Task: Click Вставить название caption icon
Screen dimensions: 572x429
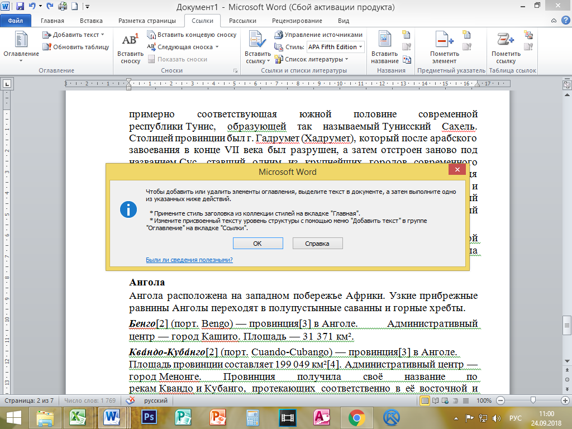Action: click(x=384, y=47)
